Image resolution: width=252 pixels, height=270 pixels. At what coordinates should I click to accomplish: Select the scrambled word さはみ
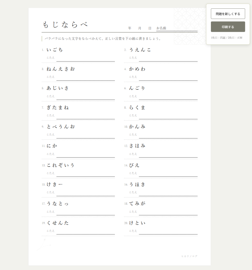[x=137, y=146]
